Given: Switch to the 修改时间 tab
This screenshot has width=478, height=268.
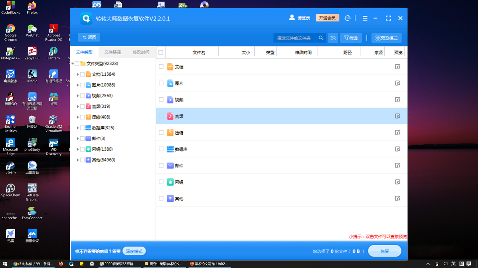Looking at the screenshot, I should (x=141, y=52).
